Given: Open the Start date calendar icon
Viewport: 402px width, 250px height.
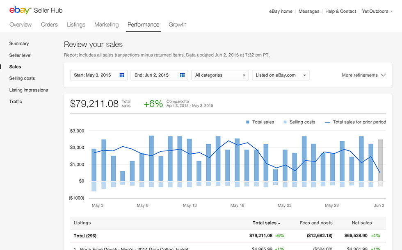Looking at the screenshot, I should point(122,75).
